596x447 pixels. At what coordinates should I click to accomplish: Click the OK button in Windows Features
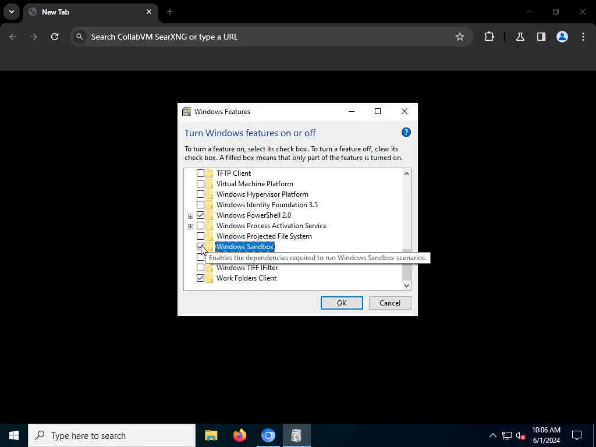(x=342, y=303)
